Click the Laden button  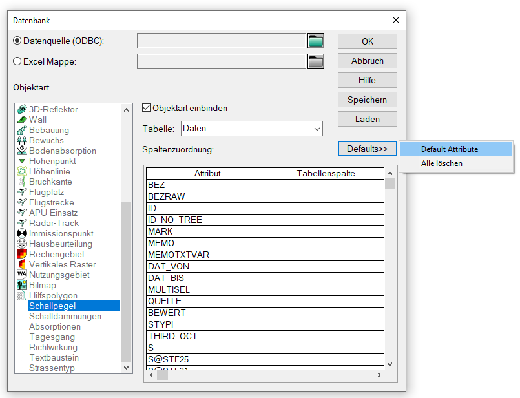point(367,119)
